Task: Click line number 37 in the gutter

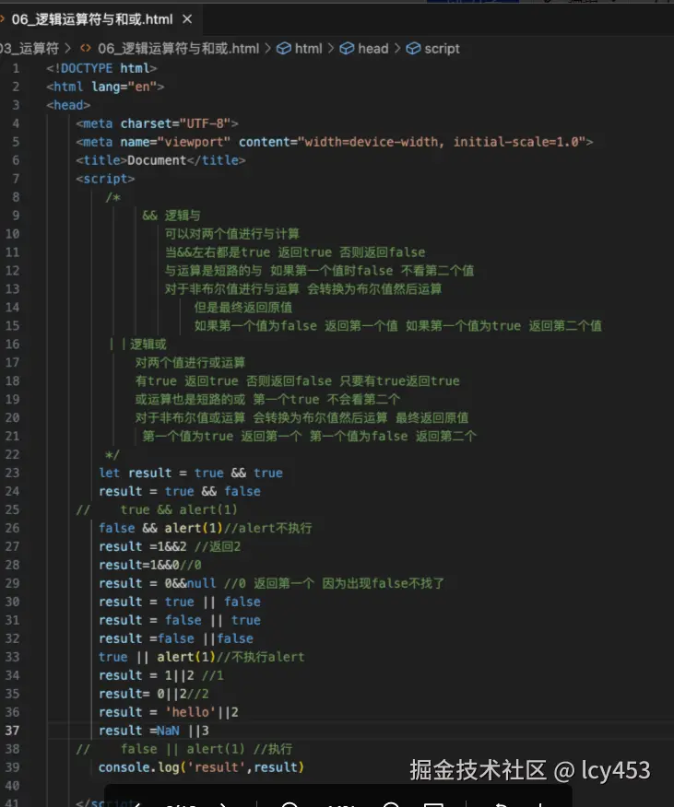Action: [12, 731]
